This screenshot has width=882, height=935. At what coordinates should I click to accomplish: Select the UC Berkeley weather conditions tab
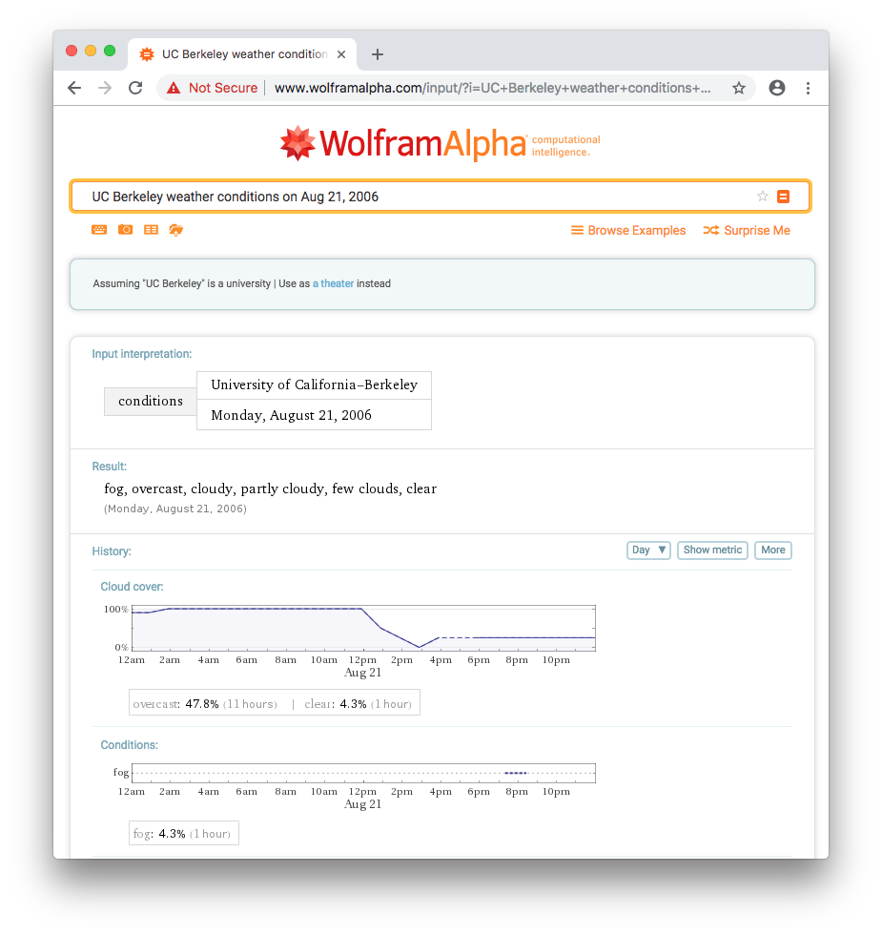click(x=242, y=54)
